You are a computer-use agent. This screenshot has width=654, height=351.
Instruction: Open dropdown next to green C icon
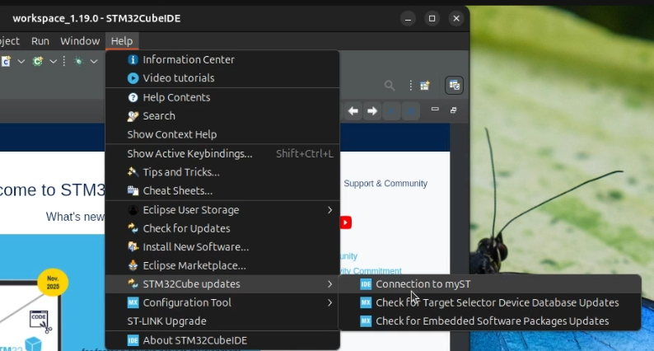[53, 61]
